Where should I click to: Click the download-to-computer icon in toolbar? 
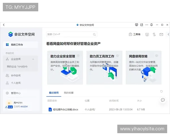[147, 35]
